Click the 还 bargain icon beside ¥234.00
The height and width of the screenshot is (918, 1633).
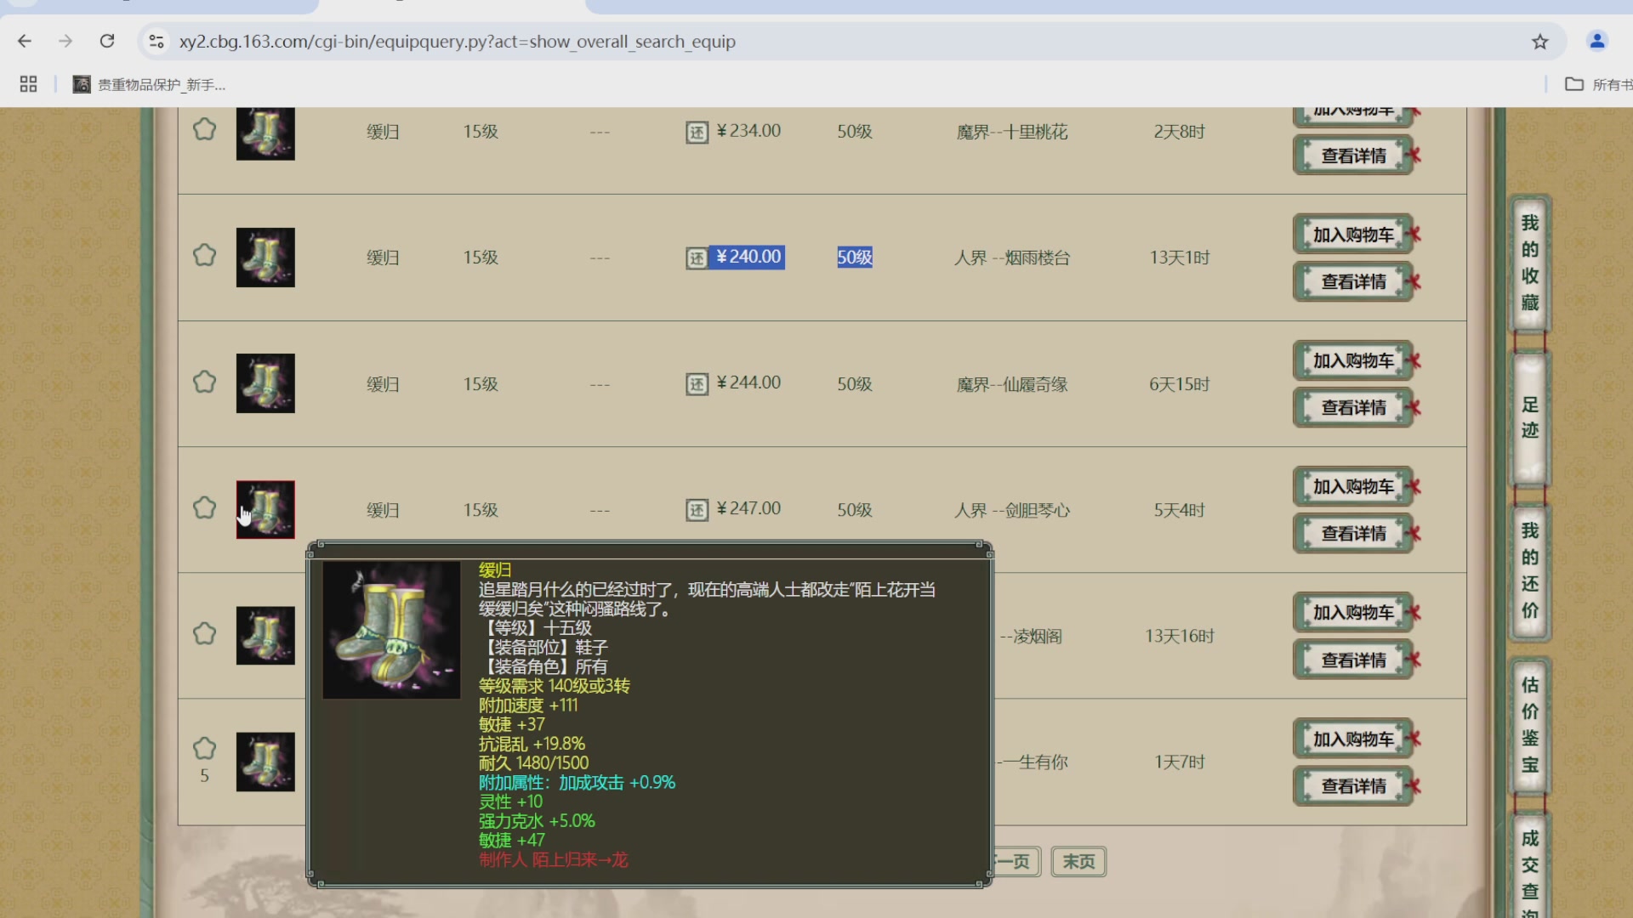[697, 133]
